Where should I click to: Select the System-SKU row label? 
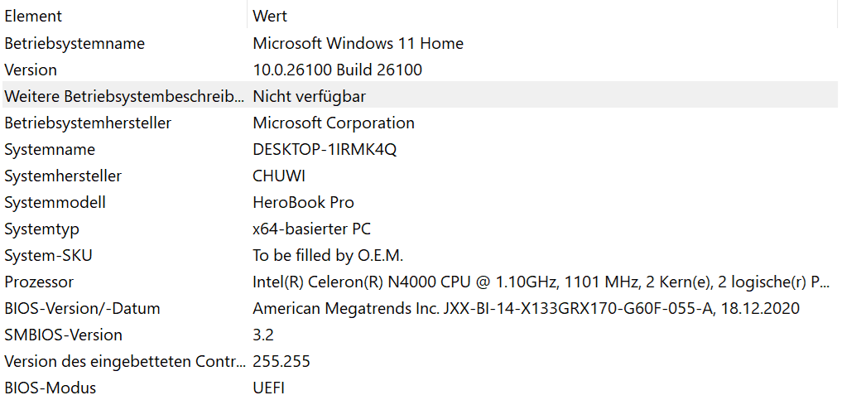48,255
